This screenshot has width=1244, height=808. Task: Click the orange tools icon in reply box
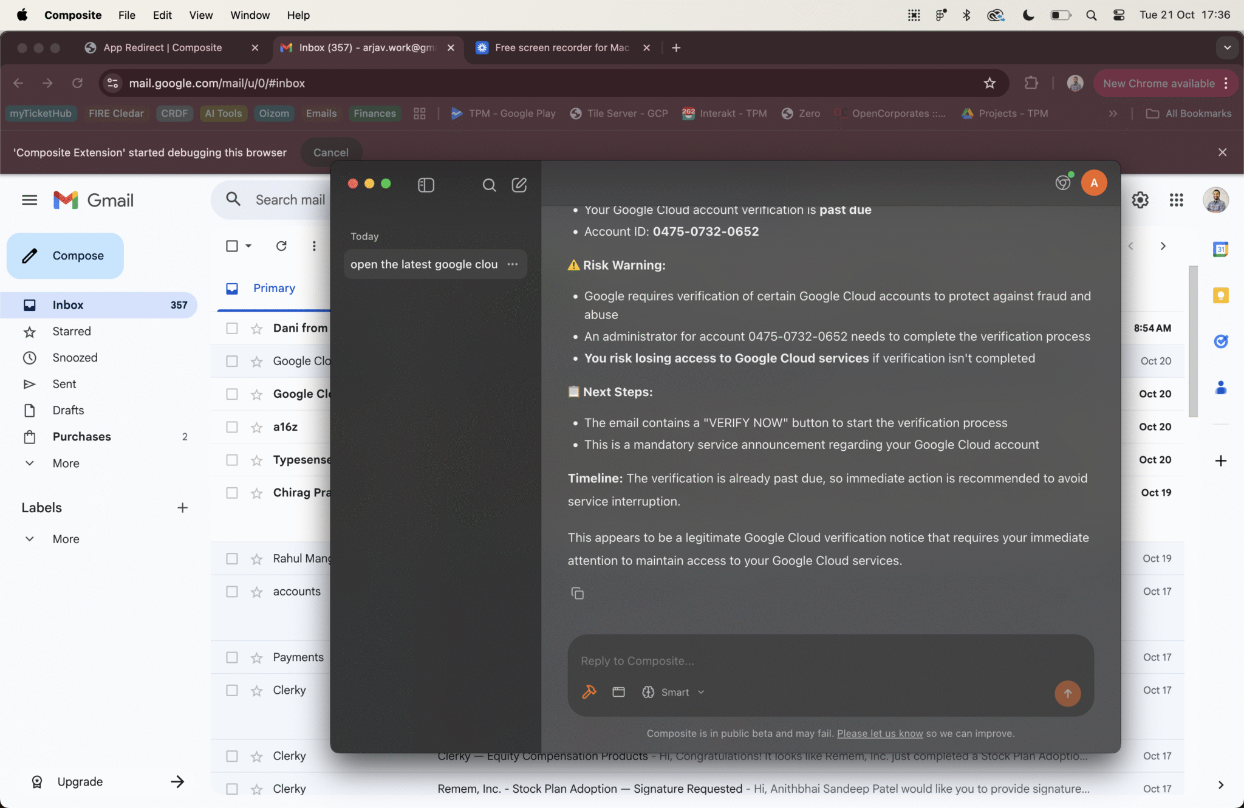(x=589, y=692)
